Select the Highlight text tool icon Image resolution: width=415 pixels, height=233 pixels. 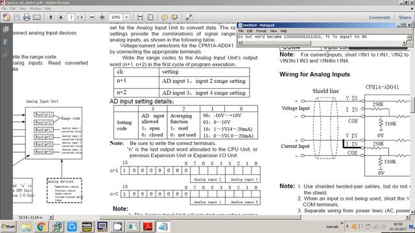(x=174, y=17)
